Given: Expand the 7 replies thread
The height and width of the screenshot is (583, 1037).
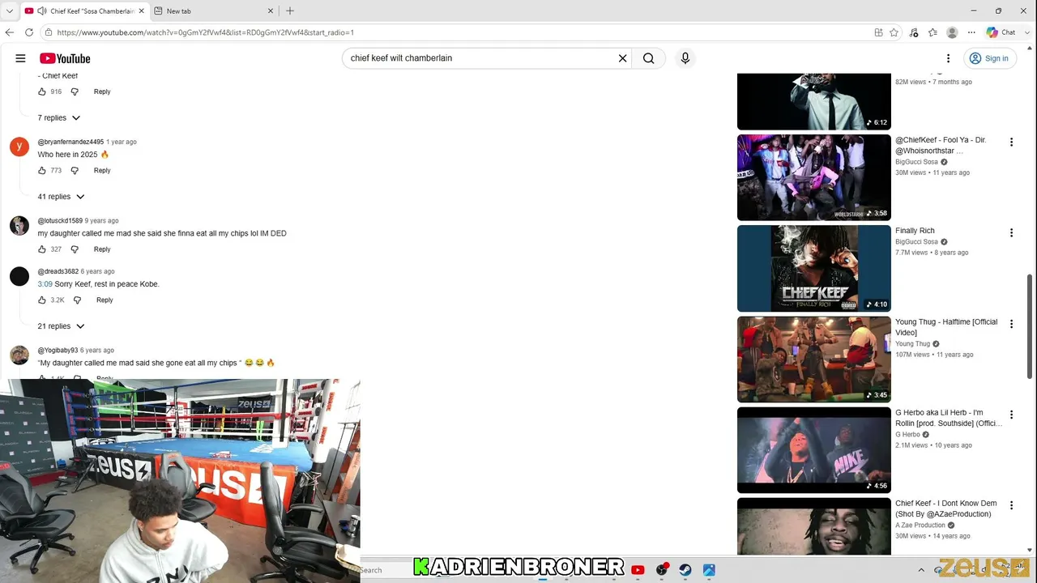Looking at the screenshot, I should (59, 117).
